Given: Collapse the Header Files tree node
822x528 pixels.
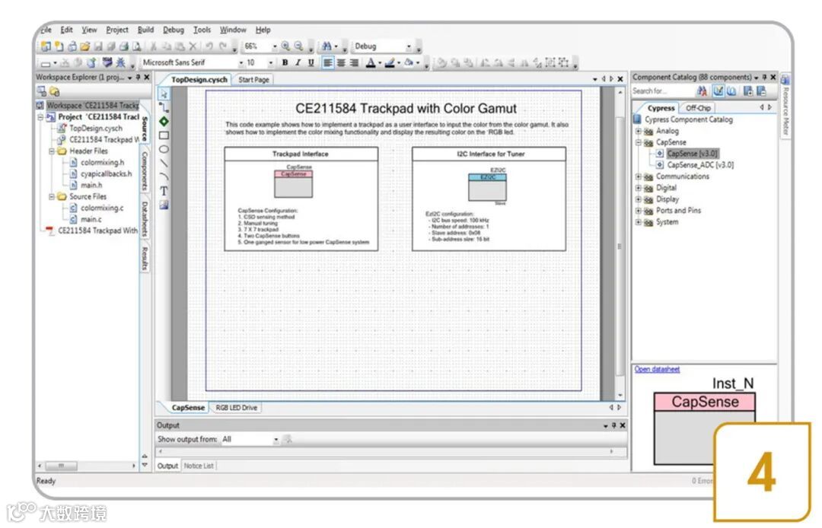Looking at the screenshot, I should click(x=52, y=151).
